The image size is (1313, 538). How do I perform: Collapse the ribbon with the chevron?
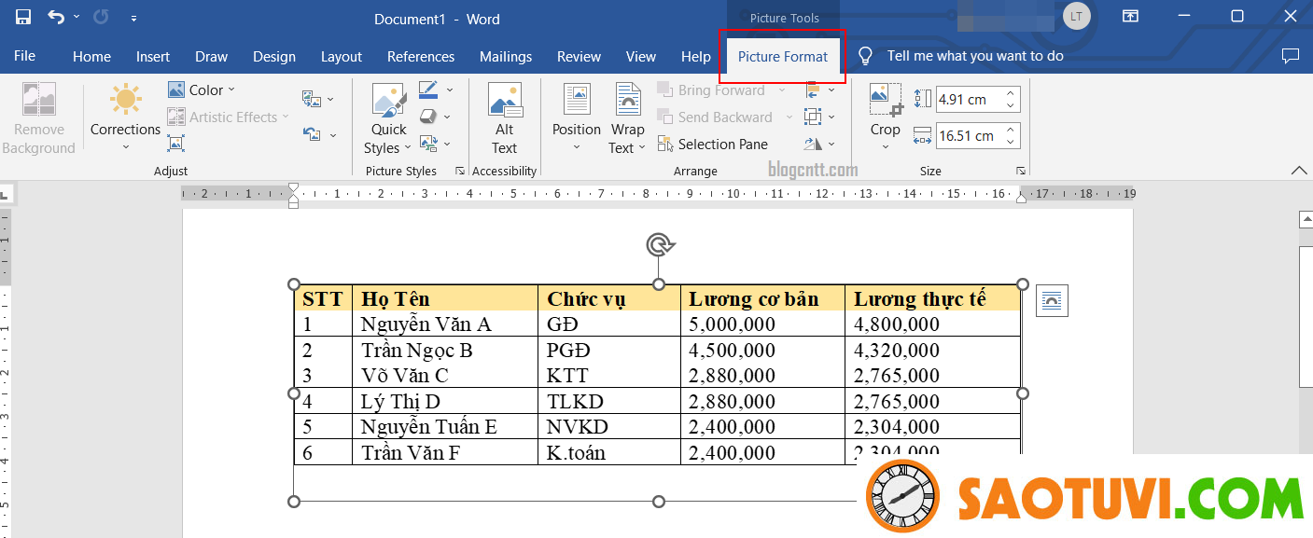tap(1298, 171)
